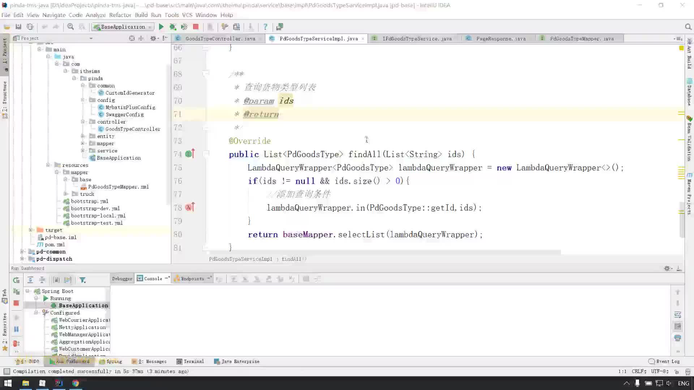Click scroll from source icon in Project panel

pos(132,38)
